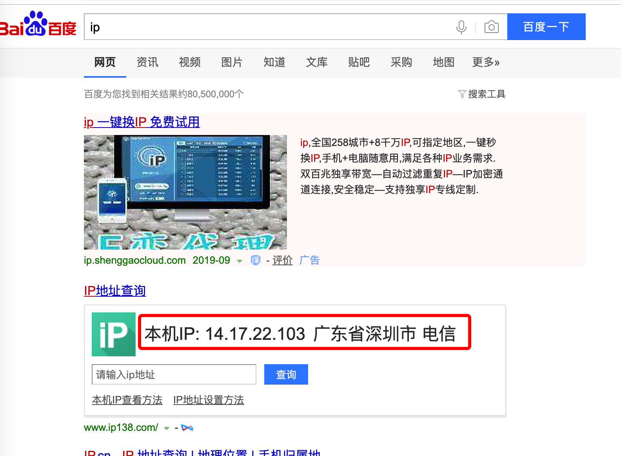The width and height of the screenshot is (621, 456).
Task: Start voice search with microphone icon
Action: 461,27
